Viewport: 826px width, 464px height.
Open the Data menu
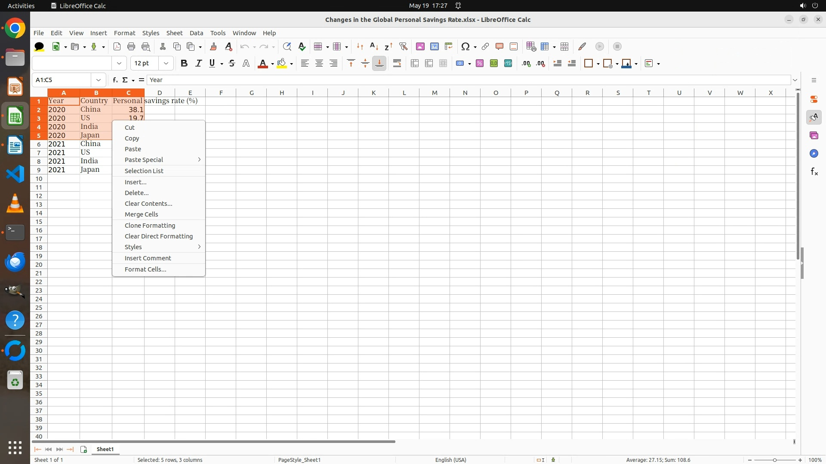(x=196, y=33)
